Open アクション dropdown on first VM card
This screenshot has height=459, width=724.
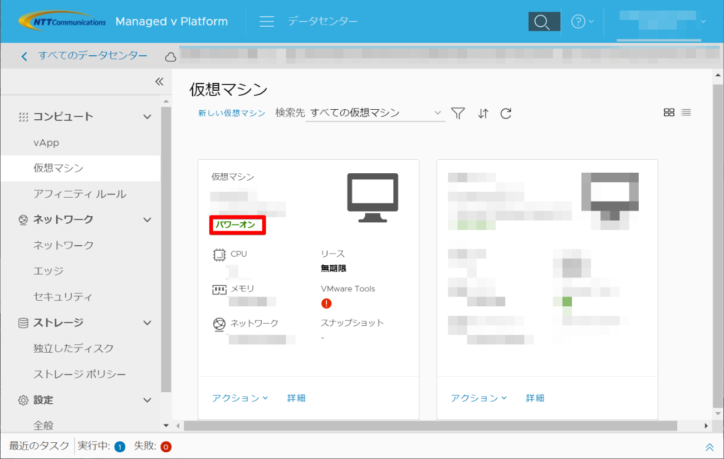[x=240, y=398]
